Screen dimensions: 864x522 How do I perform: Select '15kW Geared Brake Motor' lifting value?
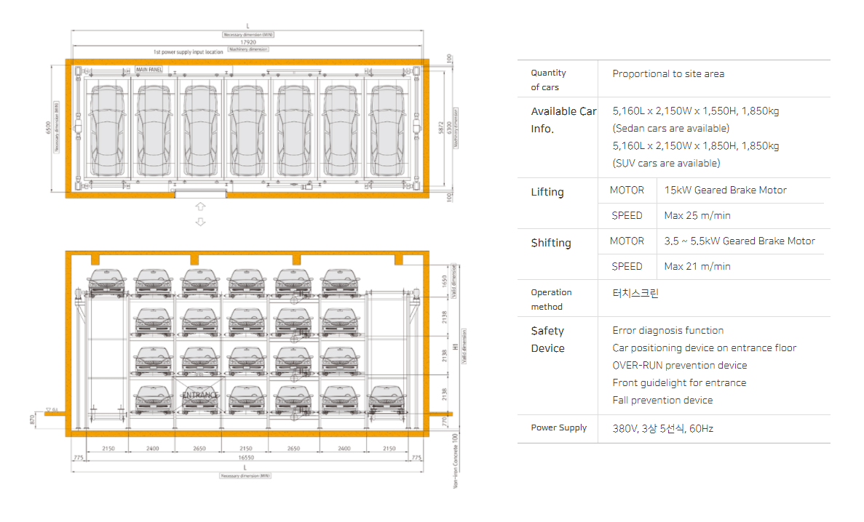(725, 190)
